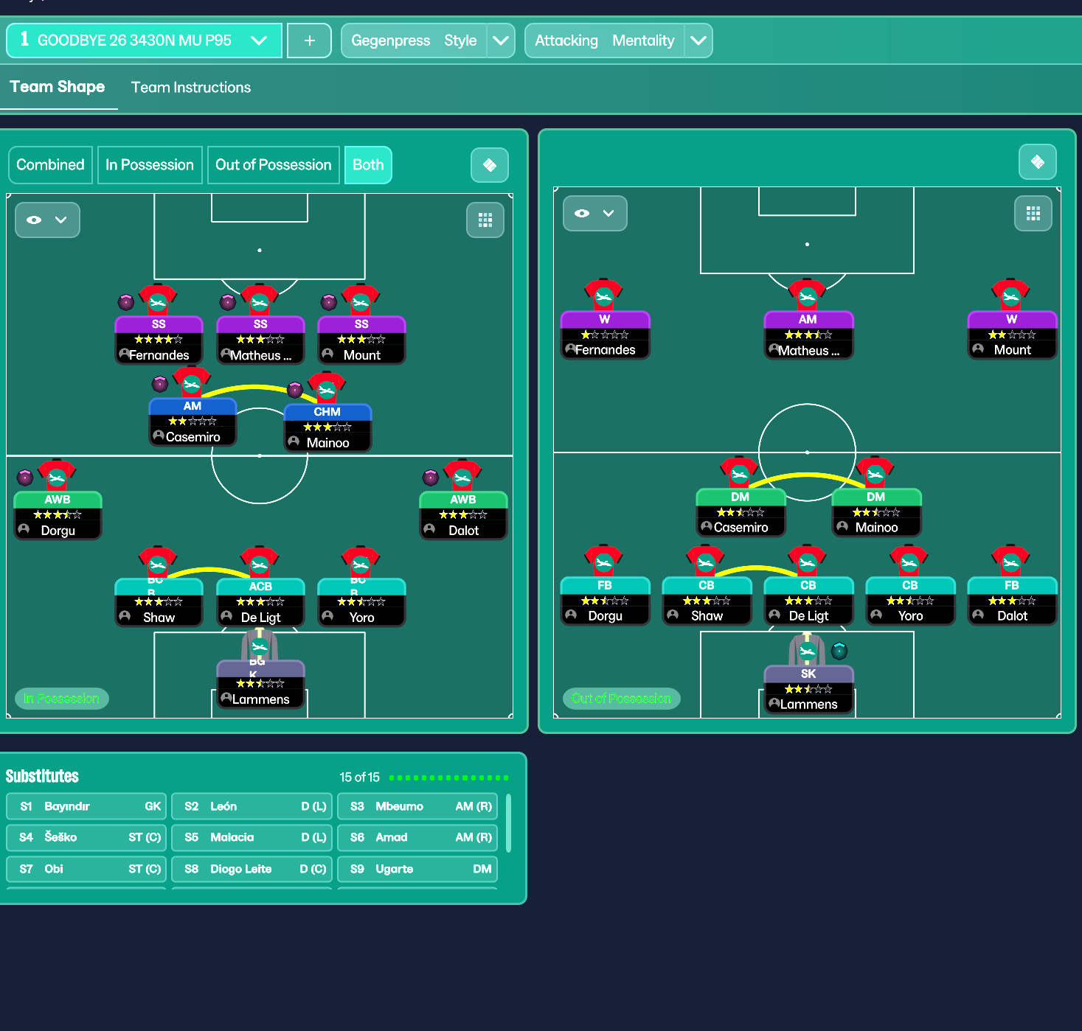The height and width of the screenshot is (1031, 1082).
Task: Select substitute Ugarte in slot S9
Action: (417, 869)
